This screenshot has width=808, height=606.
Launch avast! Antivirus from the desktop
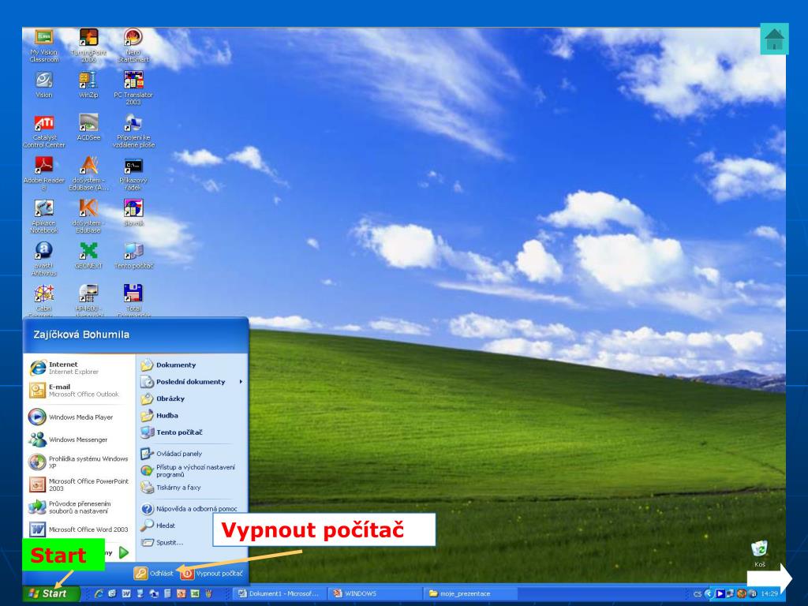pos(44,259)
